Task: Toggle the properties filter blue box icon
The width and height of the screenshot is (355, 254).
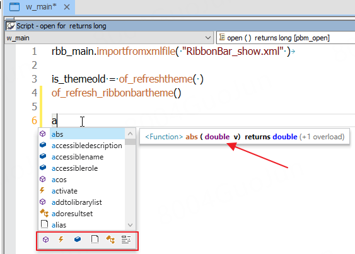Action: pyautogui.click(x=78, y=240)
